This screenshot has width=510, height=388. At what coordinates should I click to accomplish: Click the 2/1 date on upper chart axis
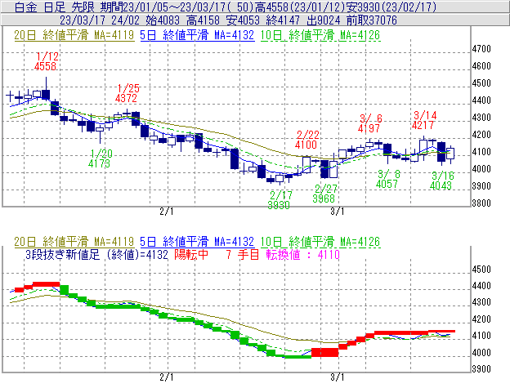[167, 212]
